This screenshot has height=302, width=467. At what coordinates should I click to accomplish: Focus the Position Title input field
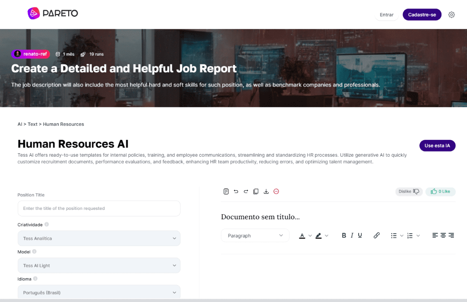99,209
